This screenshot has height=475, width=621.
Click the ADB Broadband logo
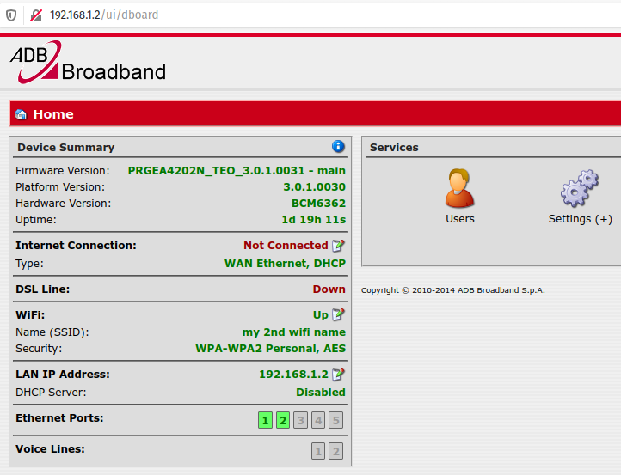pos(88,62)
